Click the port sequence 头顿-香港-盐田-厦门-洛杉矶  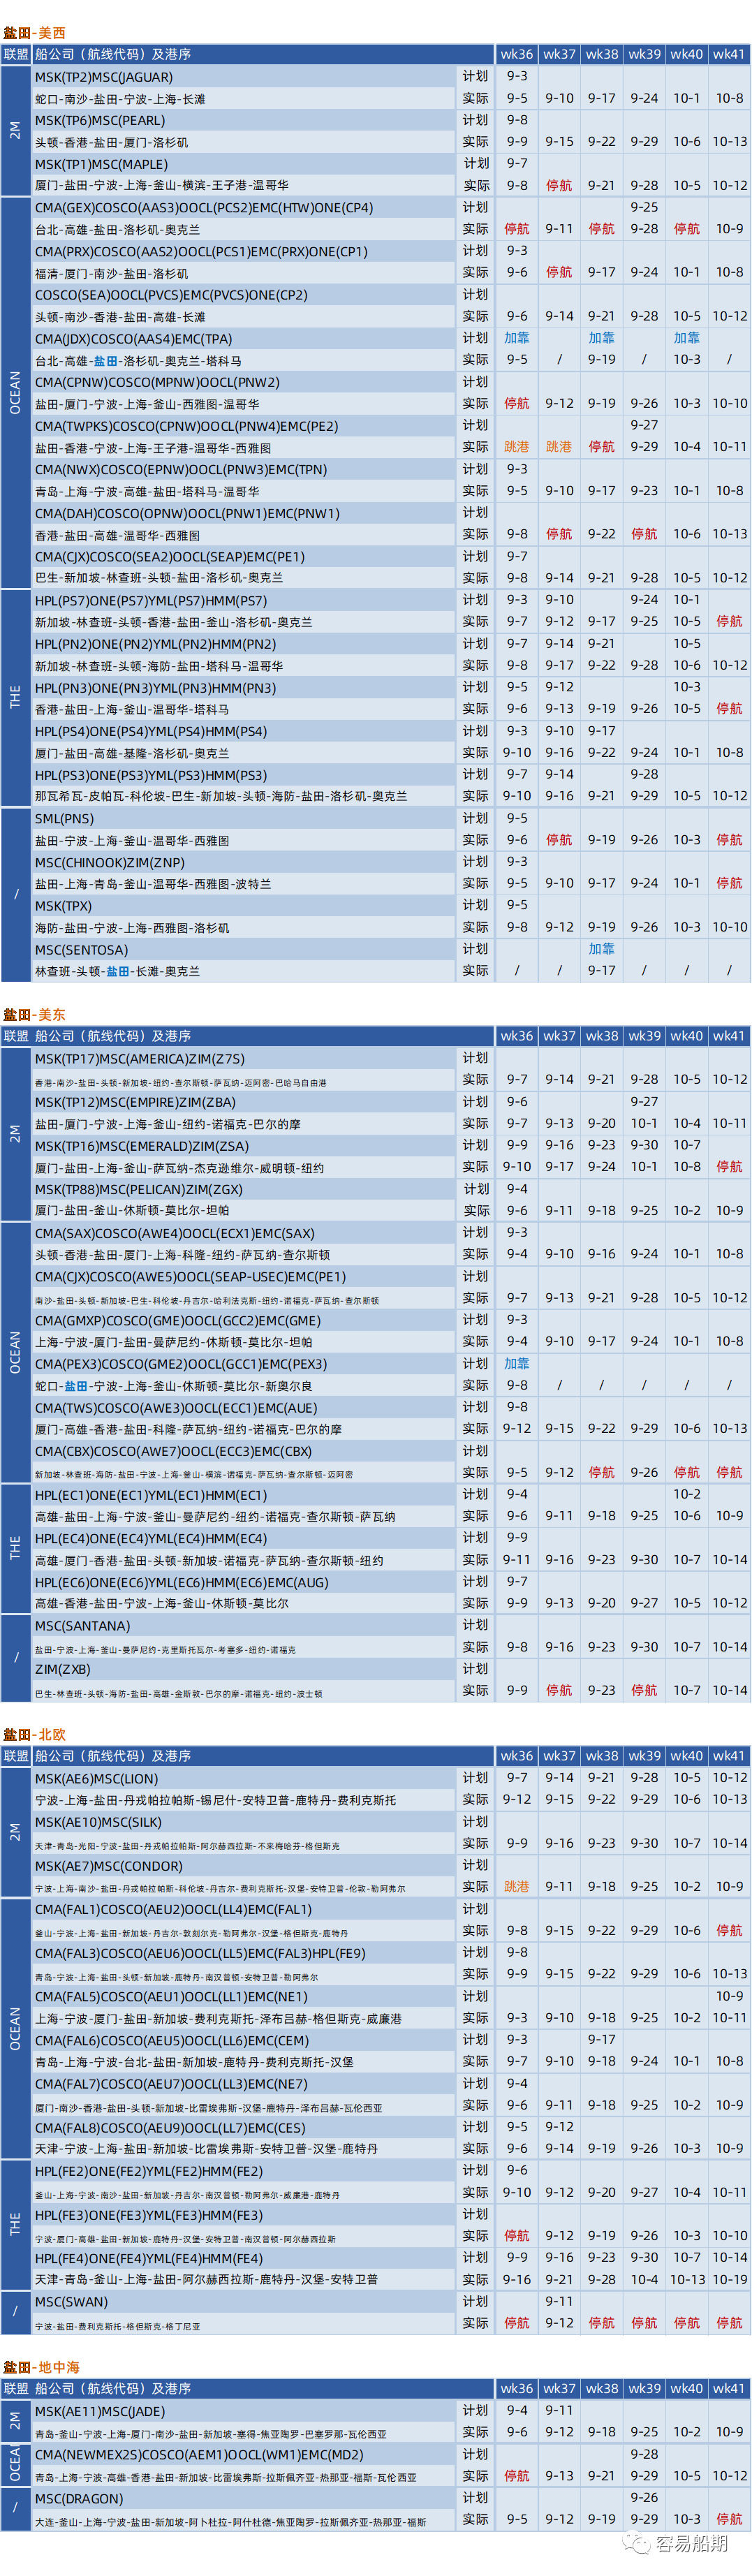coord(111,143)
